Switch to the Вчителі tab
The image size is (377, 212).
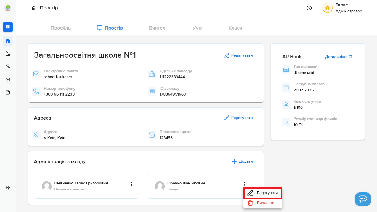coord(158,28)
